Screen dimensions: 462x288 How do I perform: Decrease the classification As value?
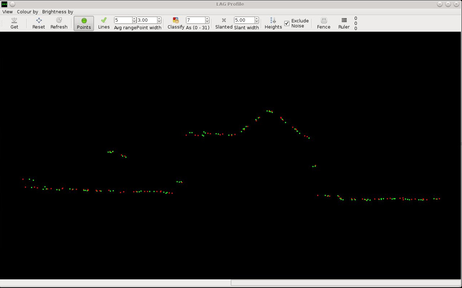click(207, 22)
